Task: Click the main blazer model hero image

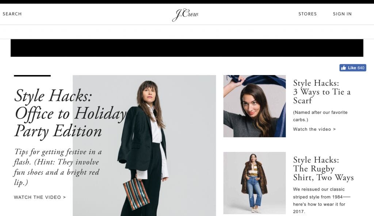Action: (144, 146)
